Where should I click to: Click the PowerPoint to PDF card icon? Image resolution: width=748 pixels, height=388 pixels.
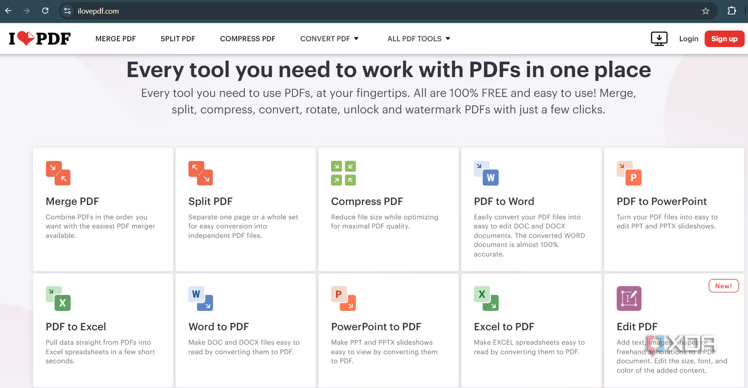[x=344, y=298]
